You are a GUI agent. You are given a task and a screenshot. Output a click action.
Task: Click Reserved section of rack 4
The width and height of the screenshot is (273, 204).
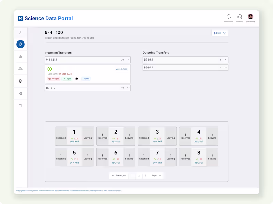(x=185, y=136)
